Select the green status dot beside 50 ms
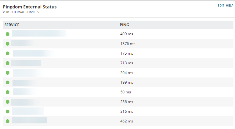235x129 pixels. point(8,92)
